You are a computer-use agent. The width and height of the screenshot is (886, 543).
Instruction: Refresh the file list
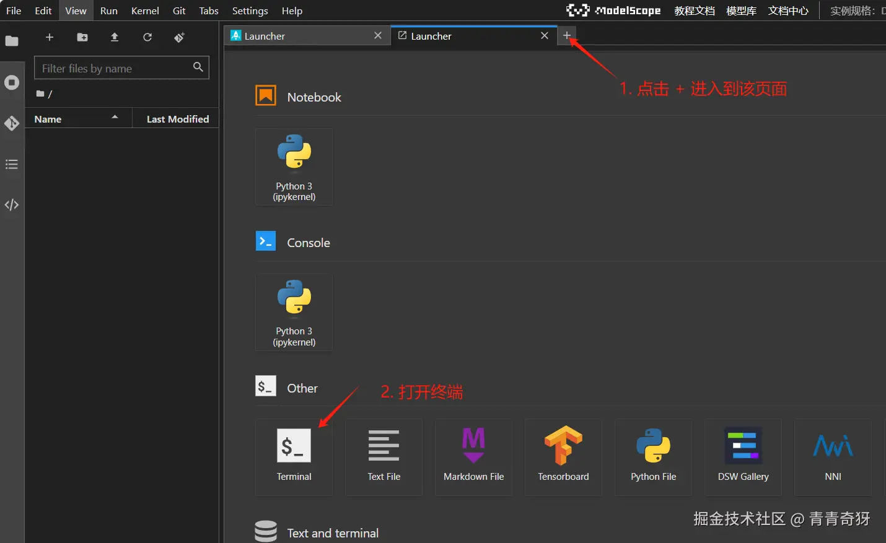click(x=147, y=37)
